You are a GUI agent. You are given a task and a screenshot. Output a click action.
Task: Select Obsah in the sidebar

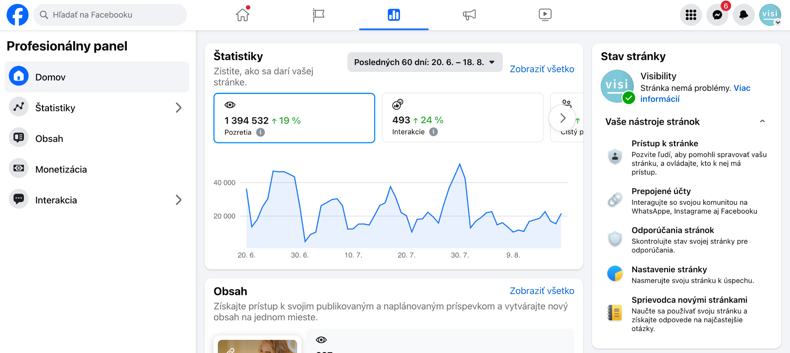pyautogui.click(x=49, y=139)
